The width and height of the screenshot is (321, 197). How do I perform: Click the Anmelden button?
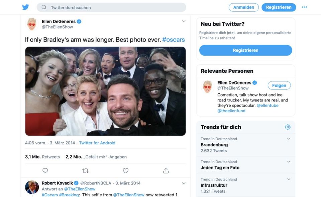pos(243,7)
